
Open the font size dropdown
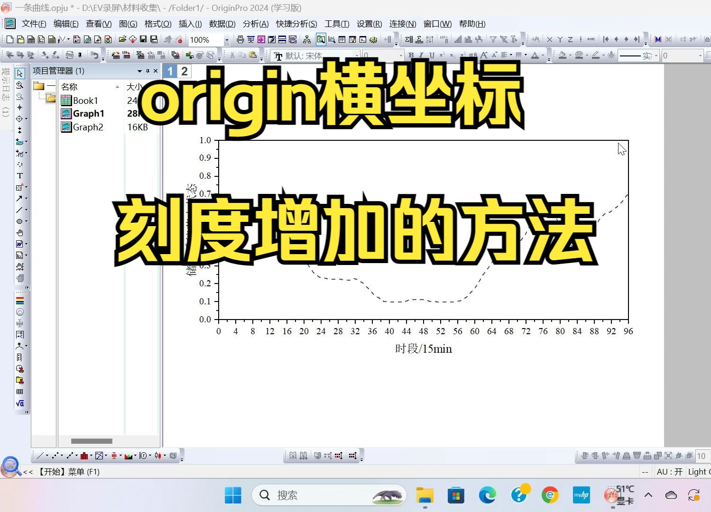[x=401, y=56]
